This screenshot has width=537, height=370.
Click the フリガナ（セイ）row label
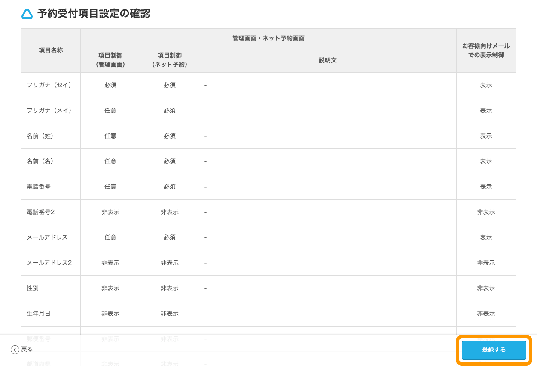pyautogui.click(x=49, y=85)
